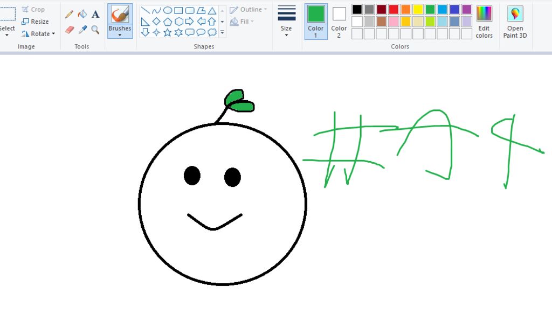Open the Edit colors dialog
Viewport: 552px width, 328px height.
pos(484,22)
